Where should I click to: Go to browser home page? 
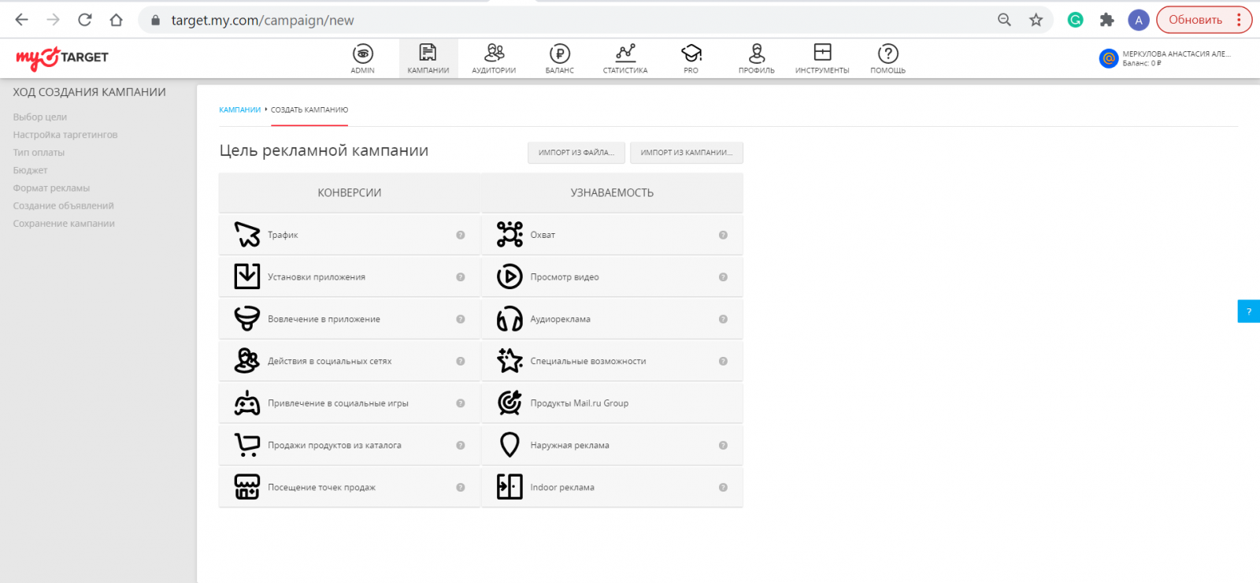click(117, 20)
